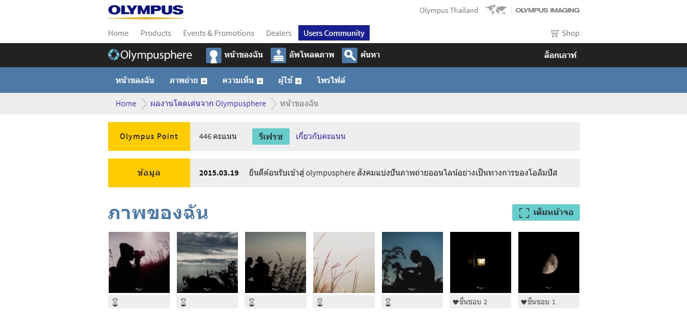Viewport: 687px width, 314px height.
Task: Click the magnifier icon for ค้นหา
Action: [x=350, y=55]
